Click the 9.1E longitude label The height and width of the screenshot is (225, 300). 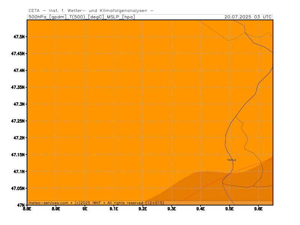pos(114,208)
